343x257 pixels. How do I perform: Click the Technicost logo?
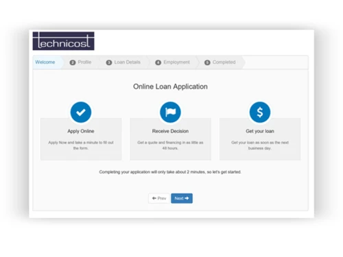[x=63, y=41]
